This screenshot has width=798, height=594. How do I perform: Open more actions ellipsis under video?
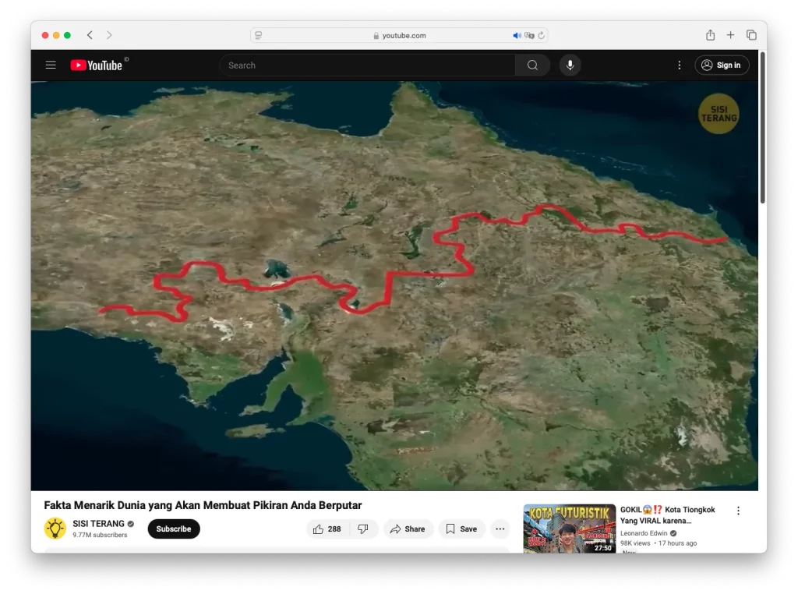pos(500,529)
